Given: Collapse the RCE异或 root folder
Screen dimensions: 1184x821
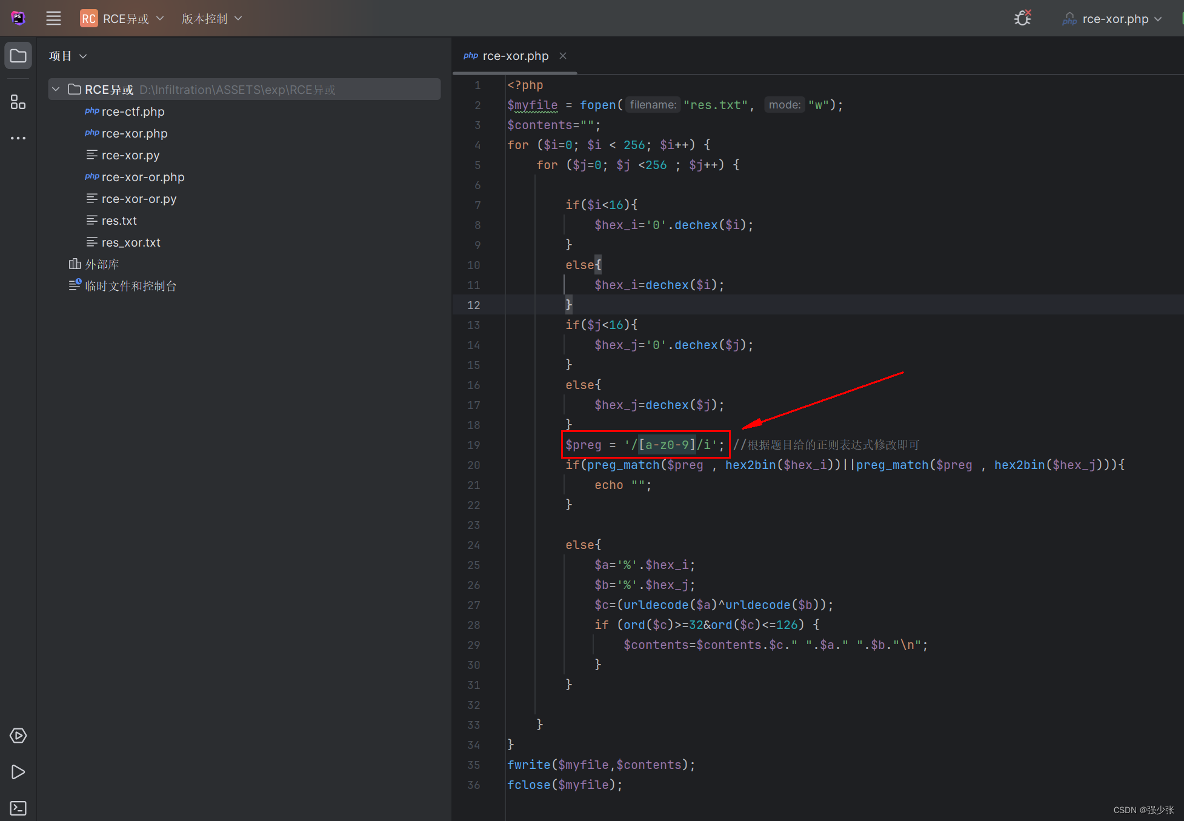Looking at the screenshot, I should click(x=56, y=89).
